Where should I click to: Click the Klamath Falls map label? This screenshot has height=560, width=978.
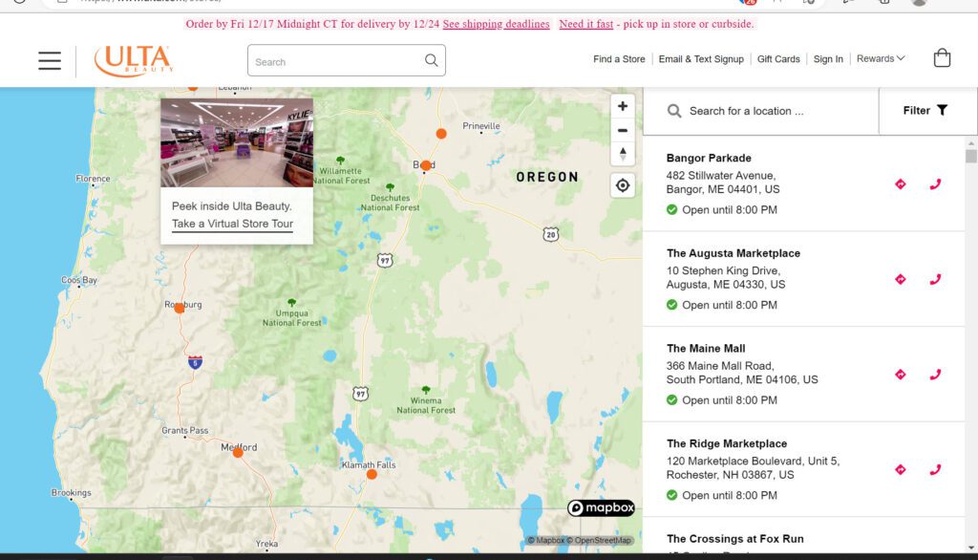(369, 464)
